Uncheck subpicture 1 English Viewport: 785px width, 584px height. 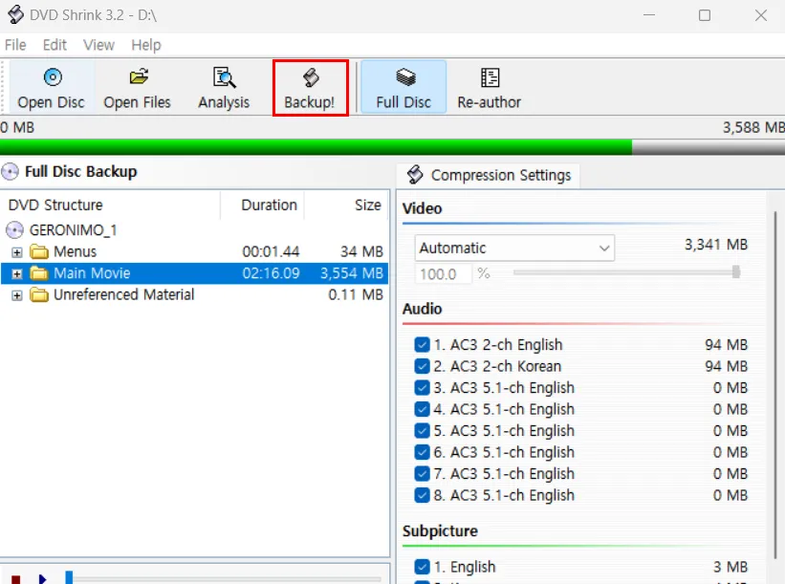point(422,567)
